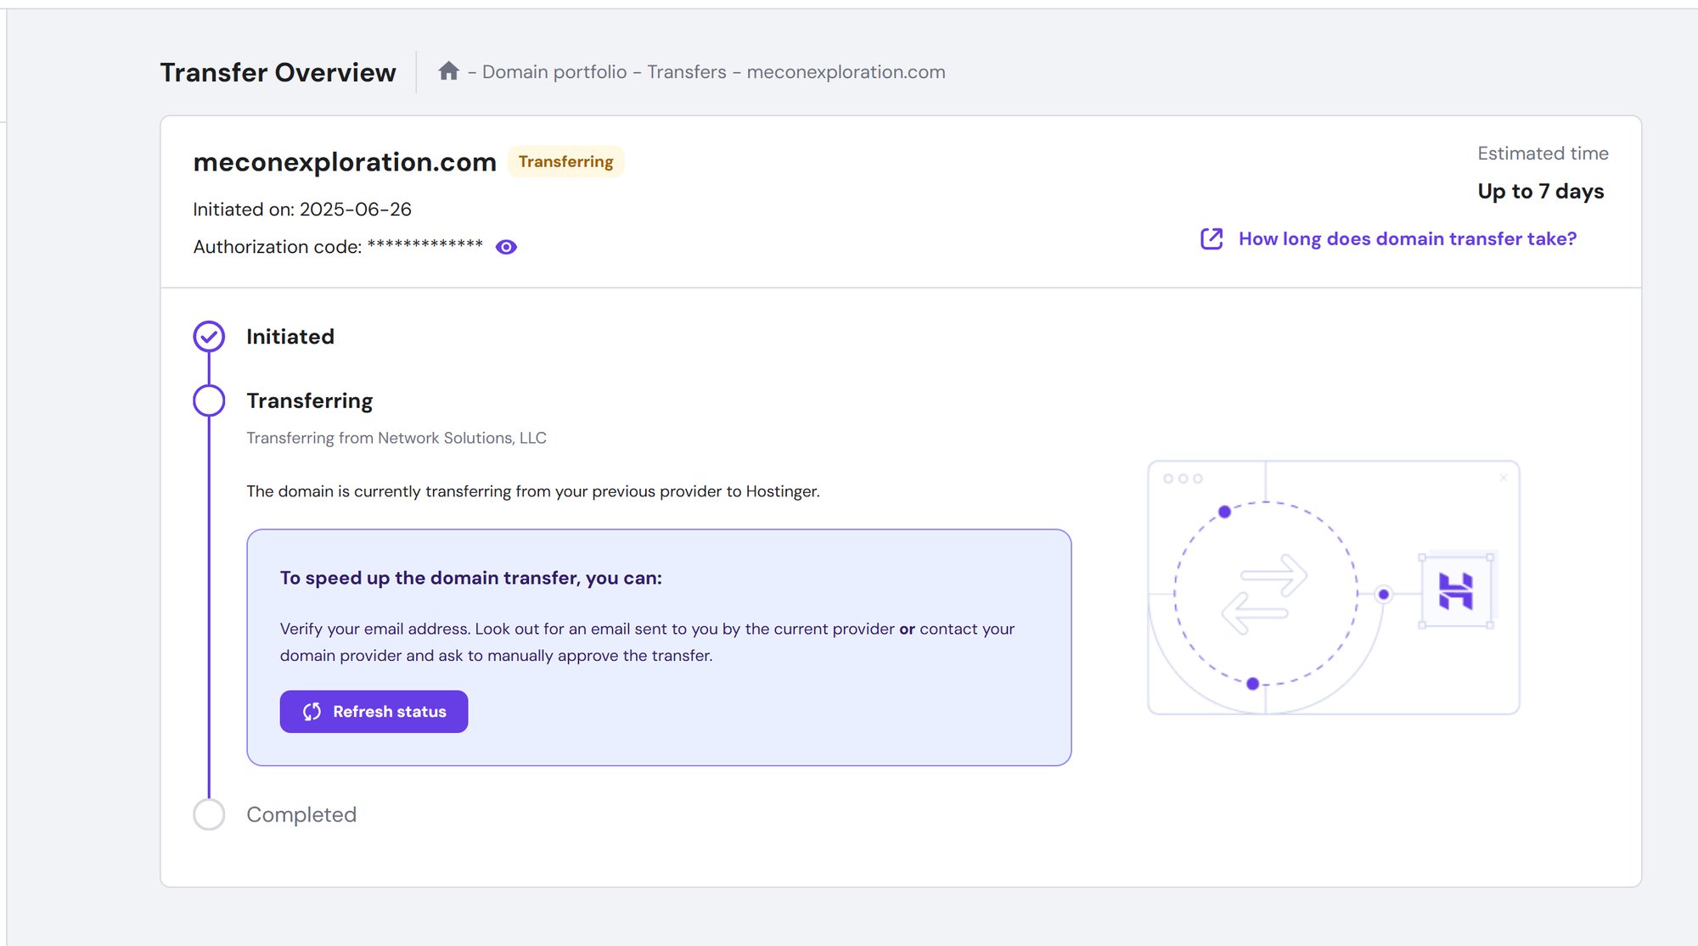Click the masked authorization code asterisks
Image resolution: width=1698 pixels, height=946 pixels.
[x=424, y=246]
